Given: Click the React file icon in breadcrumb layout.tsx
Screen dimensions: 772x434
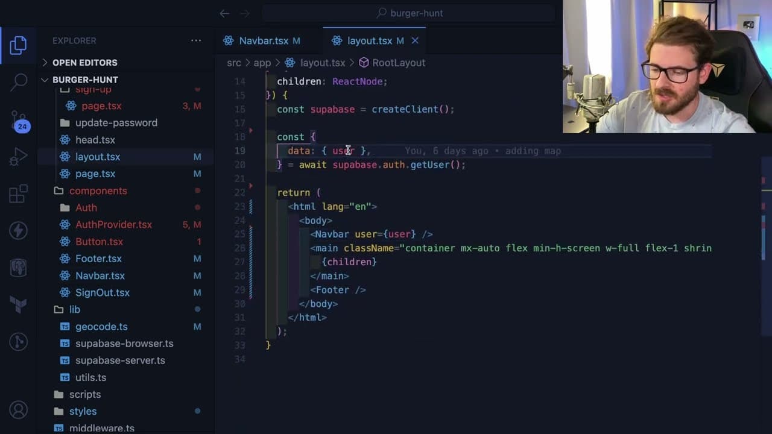Looking at the screenshot, I should [290, 63].
